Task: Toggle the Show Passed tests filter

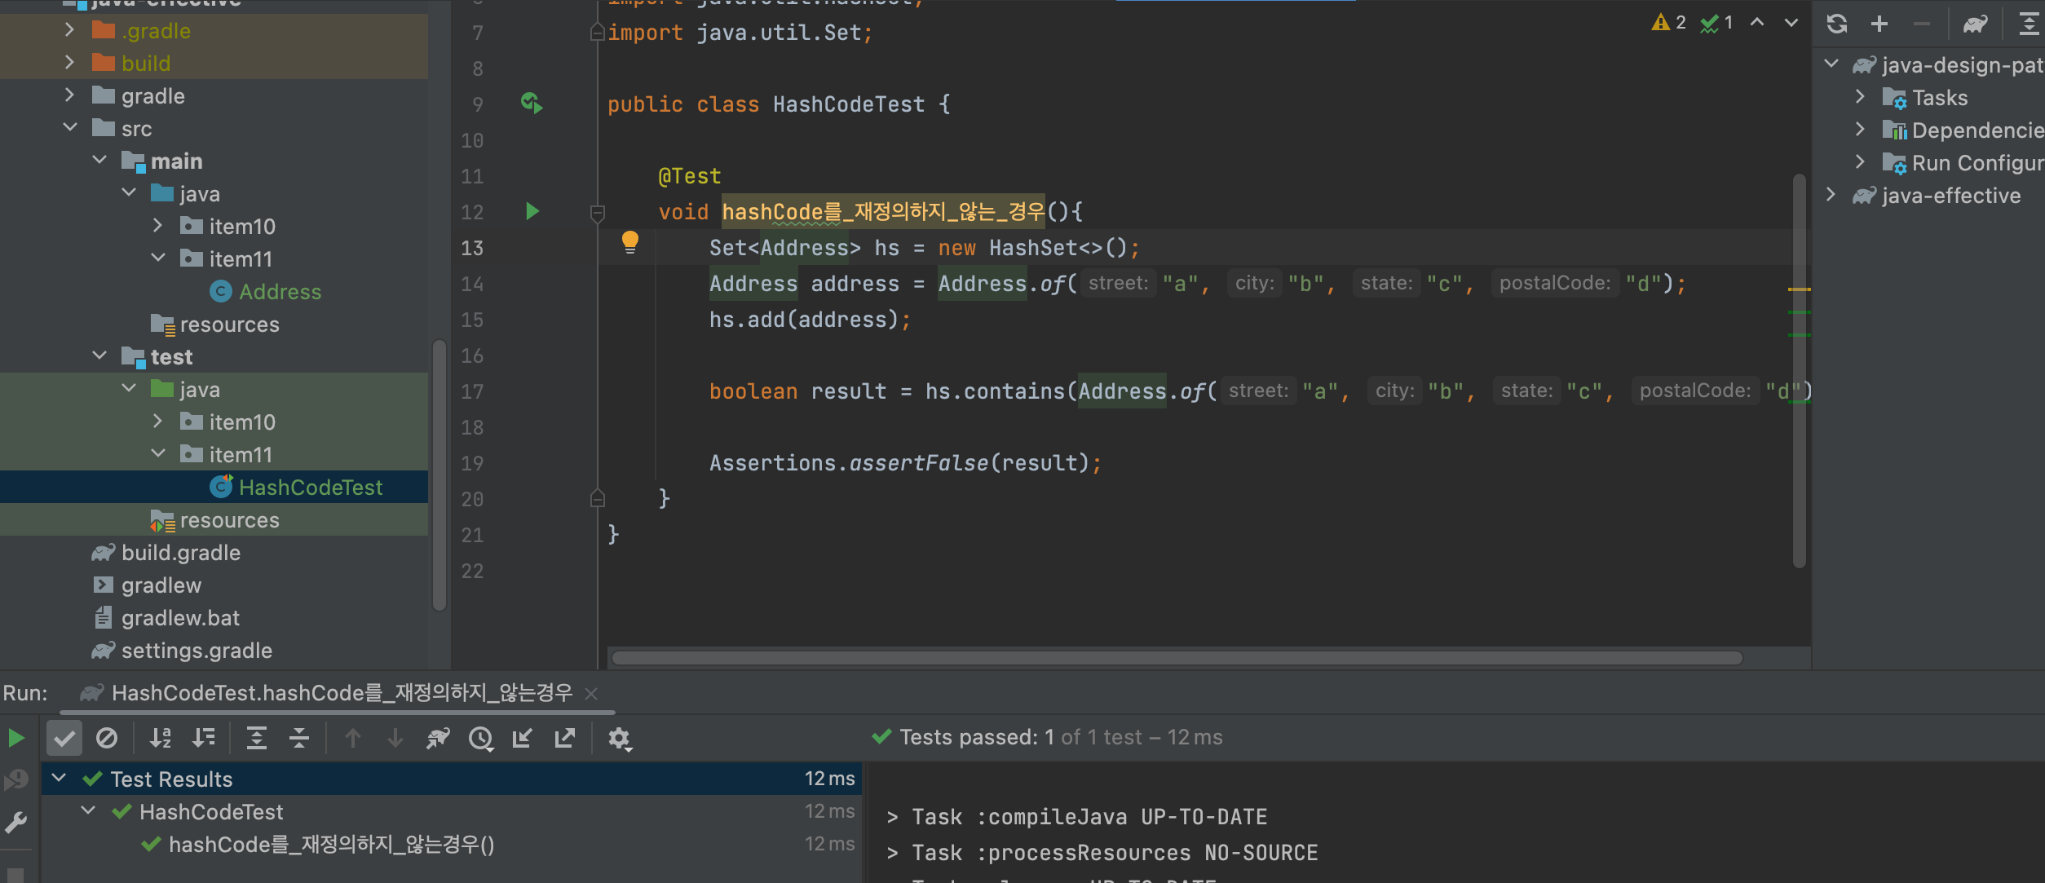Action: (64, 738)
